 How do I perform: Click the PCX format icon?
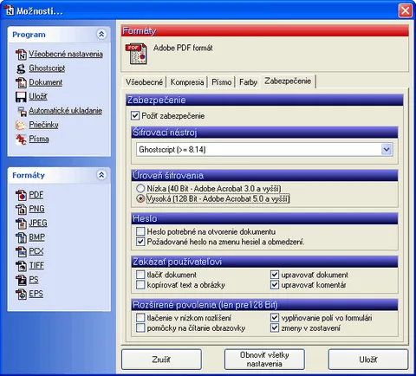click(21, 251)
